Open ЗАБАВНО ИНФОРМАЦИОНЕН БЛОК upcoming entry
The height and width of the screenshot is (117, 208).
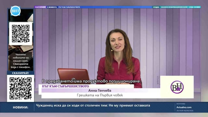click(174, 7)
